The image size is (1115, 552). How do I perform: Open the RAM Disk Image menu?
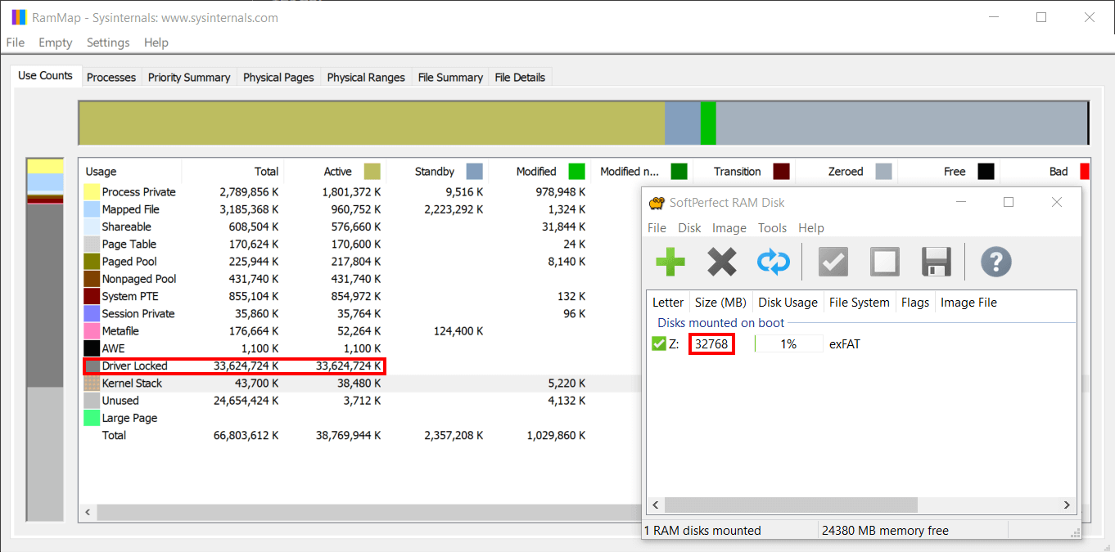[729, 228]
